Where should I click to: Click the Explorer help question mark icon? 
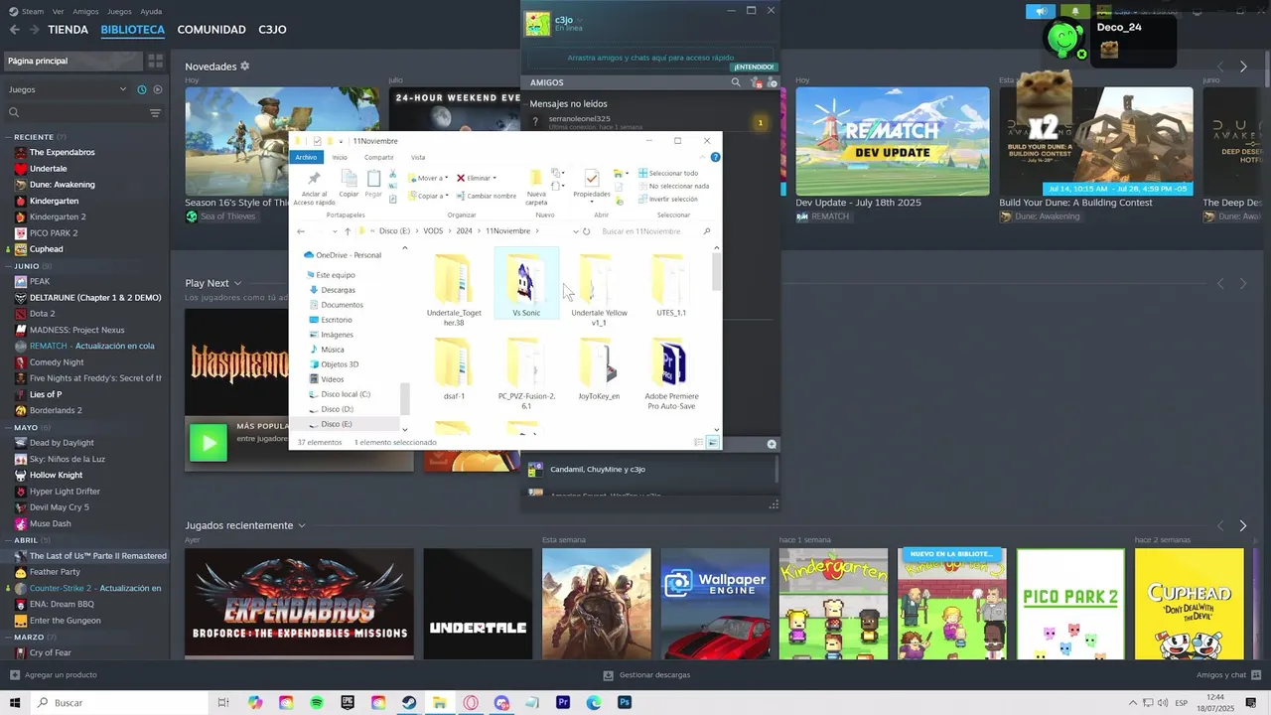pyautogui.click(x=715, y=157)
